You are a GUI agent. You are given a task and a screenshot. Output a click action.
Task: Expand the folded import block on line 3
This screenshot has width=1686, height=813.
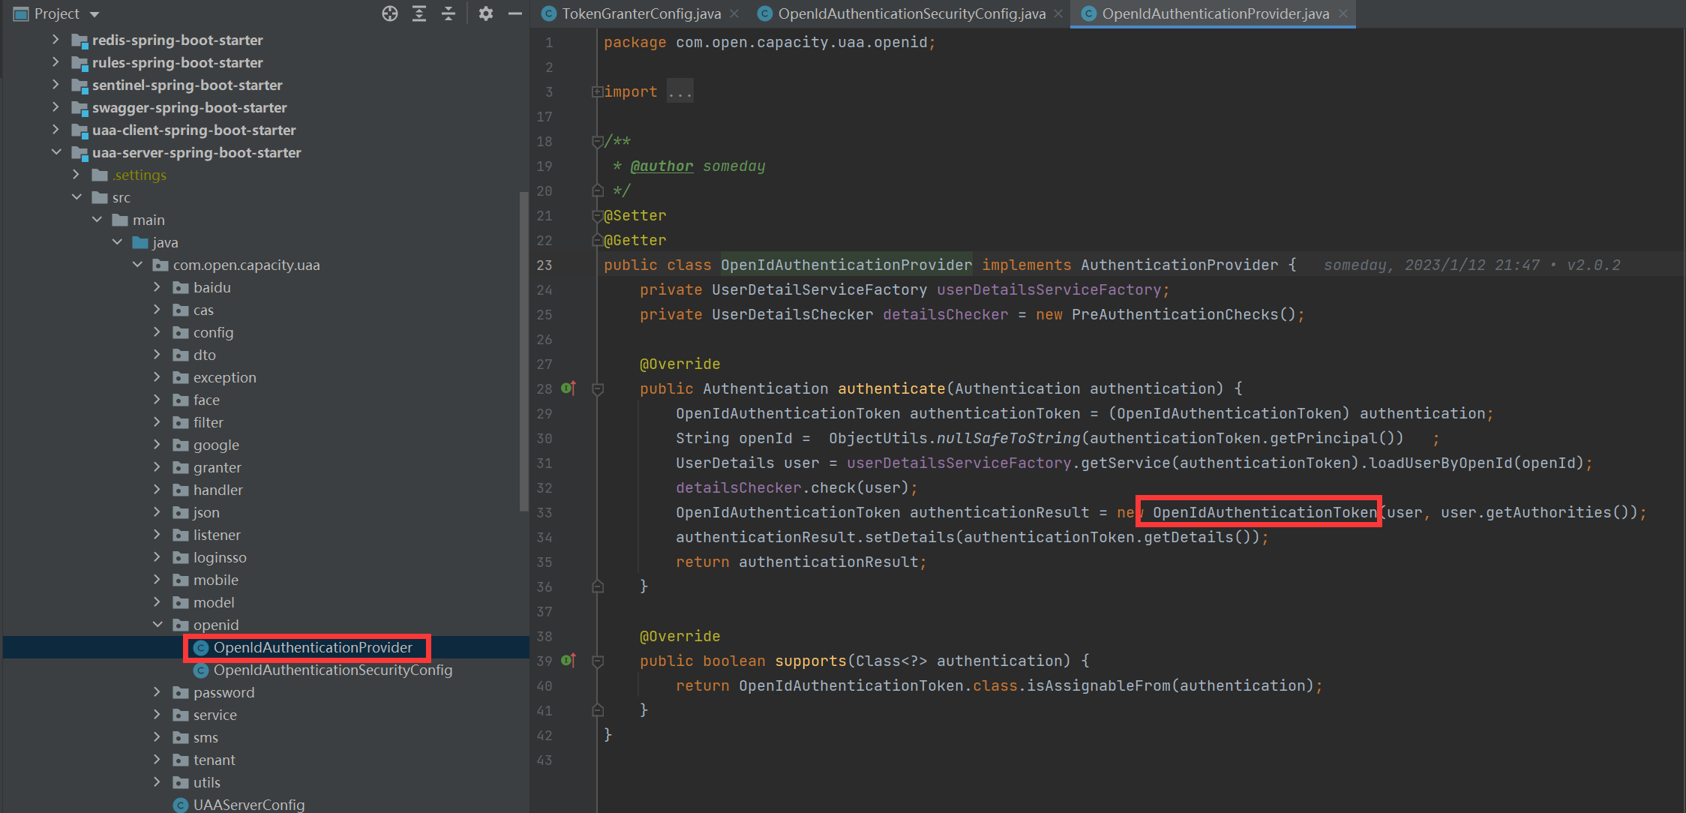pos(597,91)
